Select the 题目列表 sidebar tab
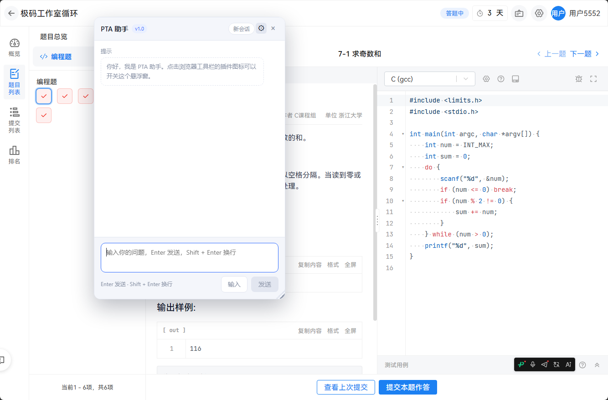 (14, 82)
